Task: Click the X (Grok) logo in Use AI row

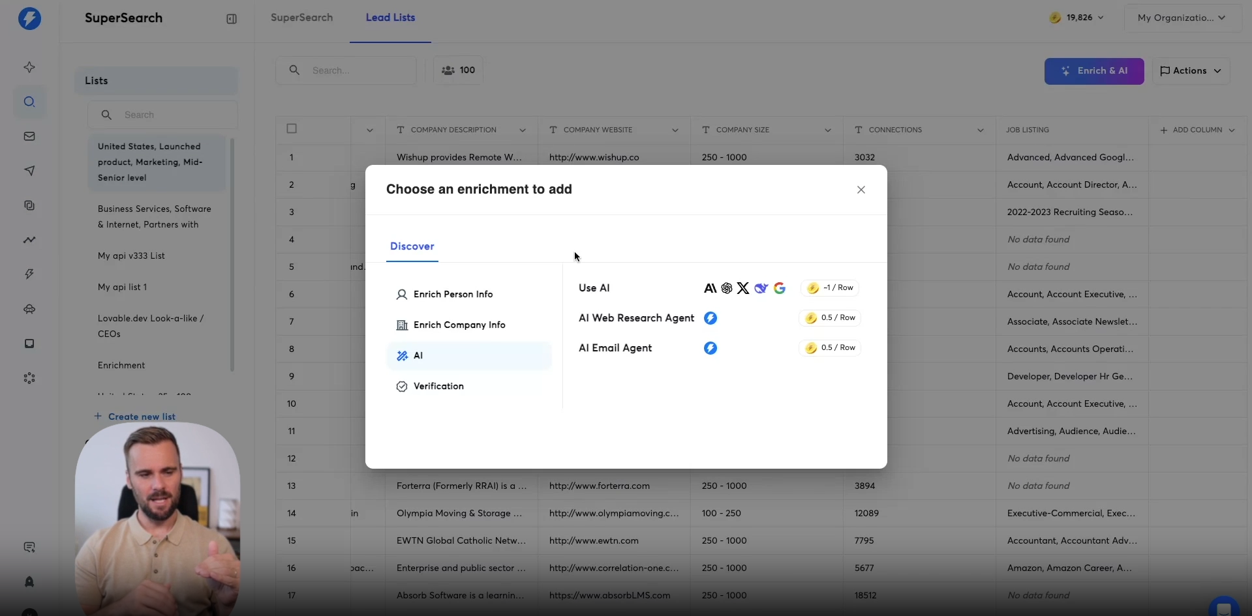Action: tap(743, 288)
